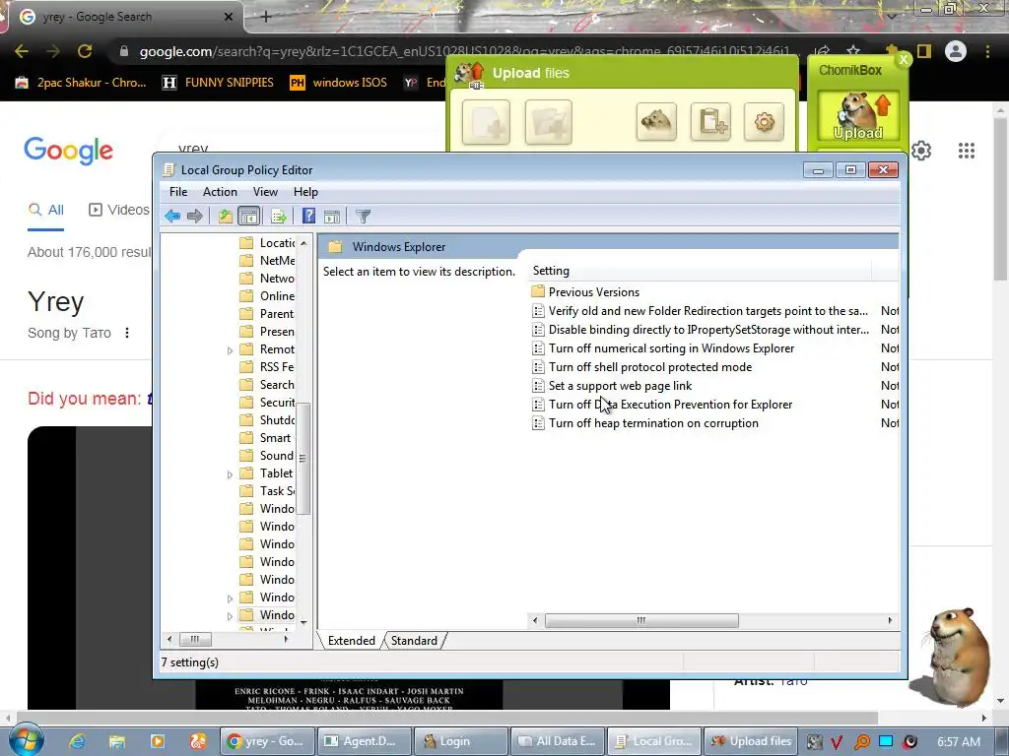Switch to Google 'Videos' results tab
The height and width of the screenshot is (756, 1009).
(x=118, y=210)
